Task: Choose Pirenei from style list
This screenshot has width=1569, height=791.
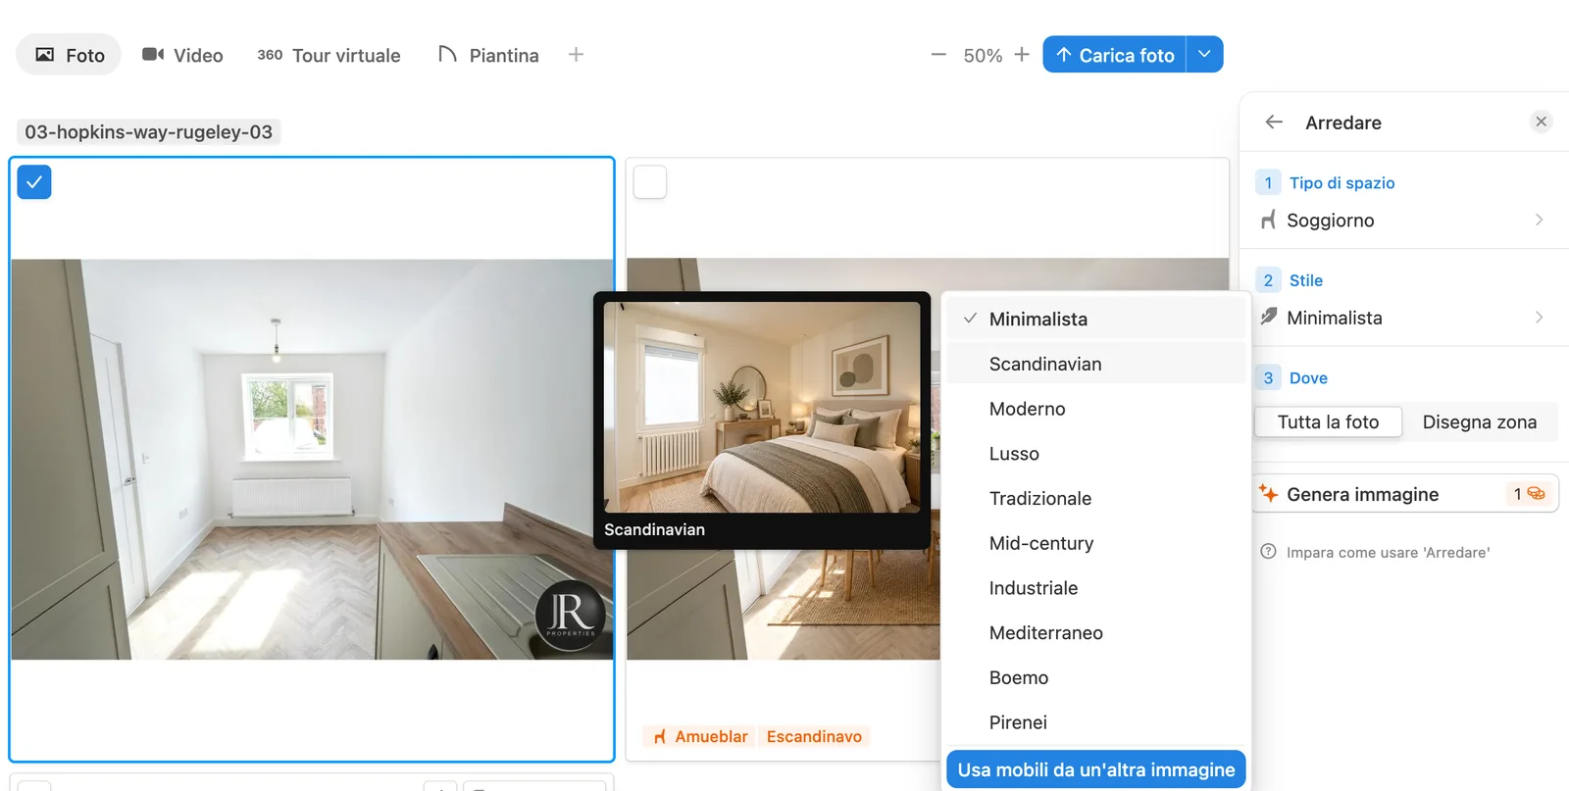Action: click(x=1095, y=722)
